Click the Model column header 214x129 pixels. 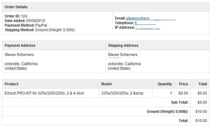[x=106, y=84]
